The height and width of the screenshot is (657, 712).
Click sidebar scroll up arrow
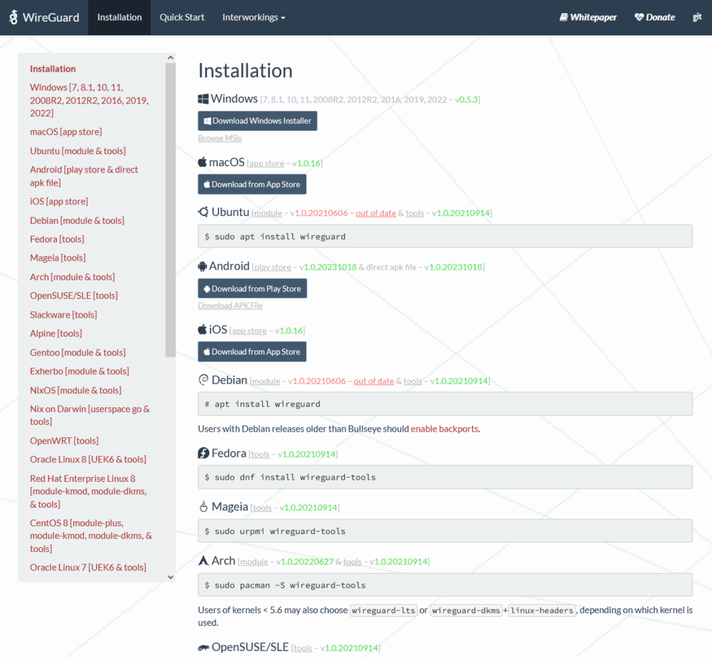coord(171,58)
